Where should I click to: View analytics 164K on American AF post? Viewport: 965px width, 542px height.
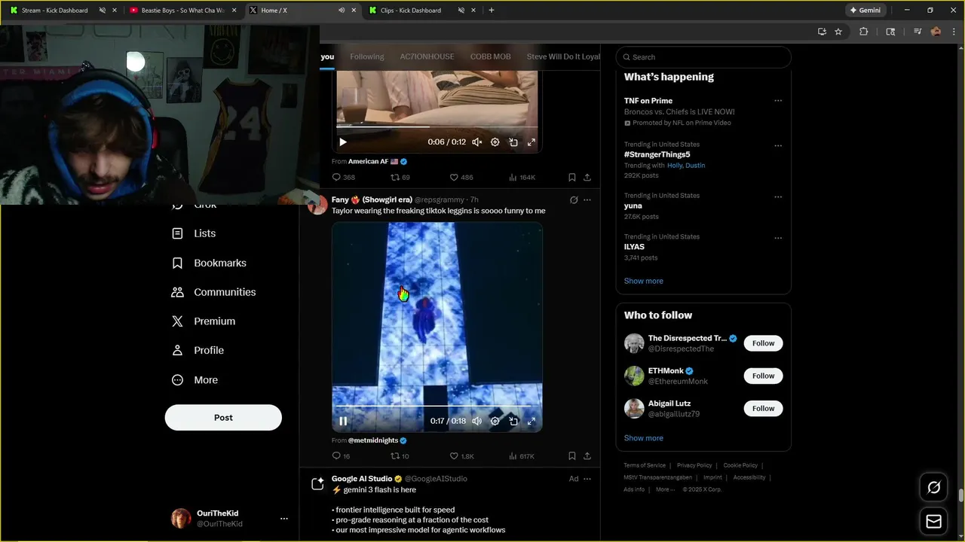[522, 178]
